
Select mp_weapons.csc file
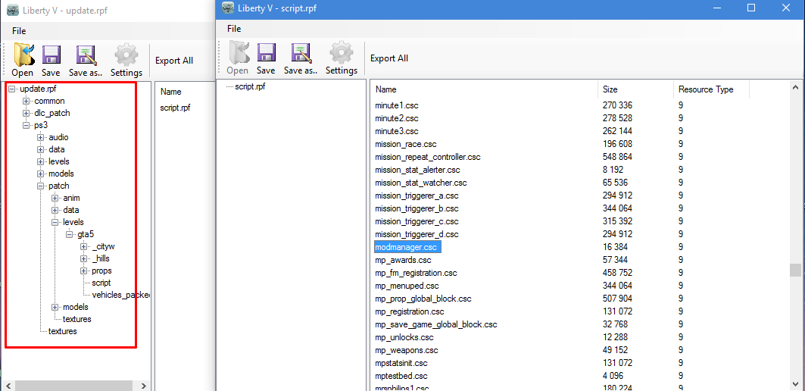coord(407,350)
